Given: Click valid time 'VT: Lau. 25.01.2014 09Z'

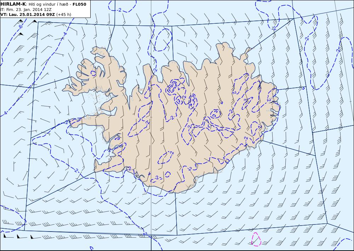Looking at the screenshot, I should point(28,14).
